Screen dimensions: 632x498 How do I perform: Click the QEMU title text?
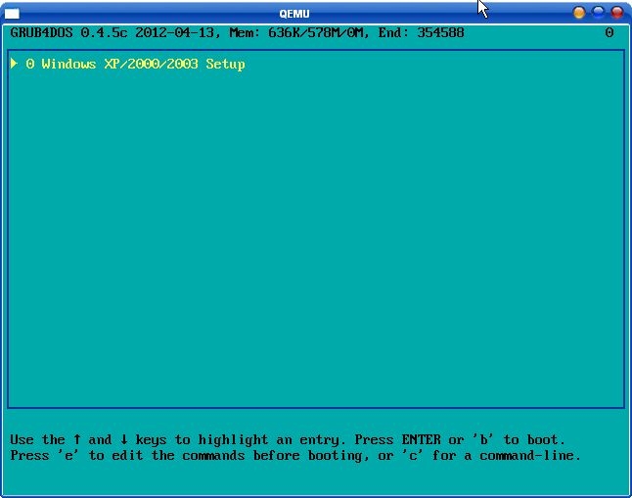click(294, 14)
